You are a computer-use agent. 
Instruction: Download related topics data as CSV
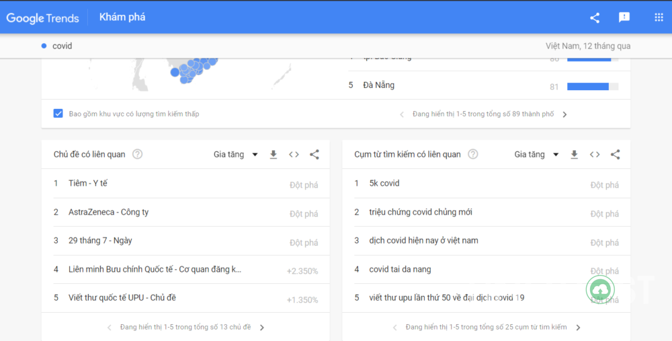pos(273,155)
